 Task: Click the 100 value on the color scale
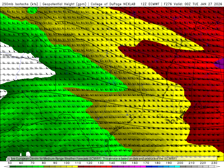point(67,163)
